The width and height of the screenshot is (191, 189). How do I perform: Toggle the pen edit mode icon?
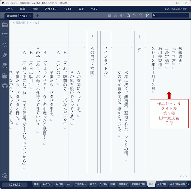click(x=147, y=15)
